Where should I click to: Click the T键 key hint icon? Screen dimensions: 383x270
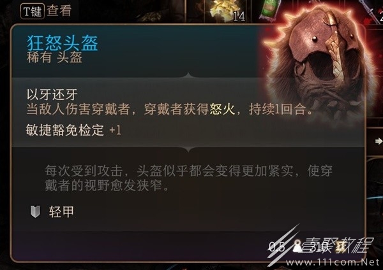point(33,11)
